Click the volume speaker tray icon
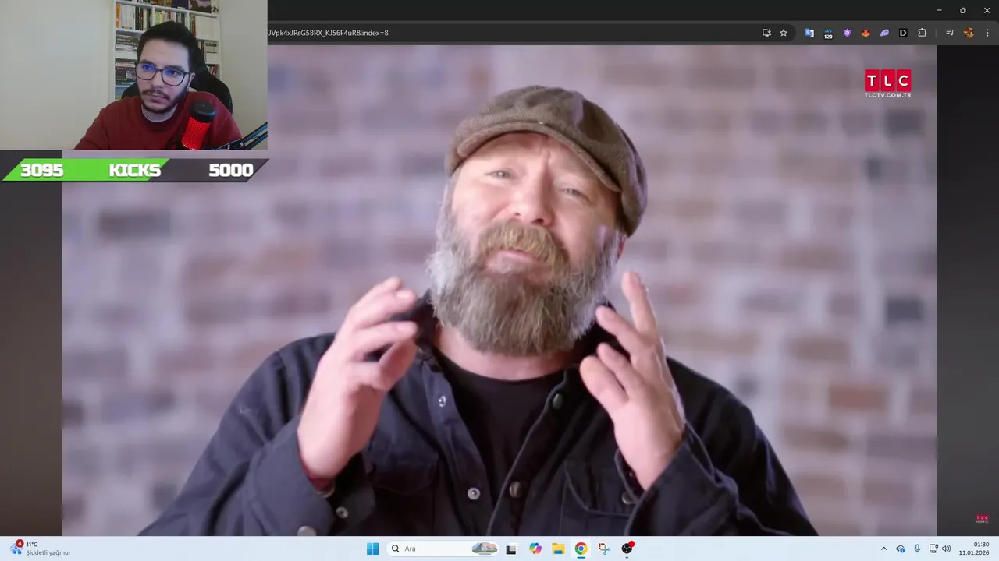This screenshot has height=561, width=999. tap(947, 549)
